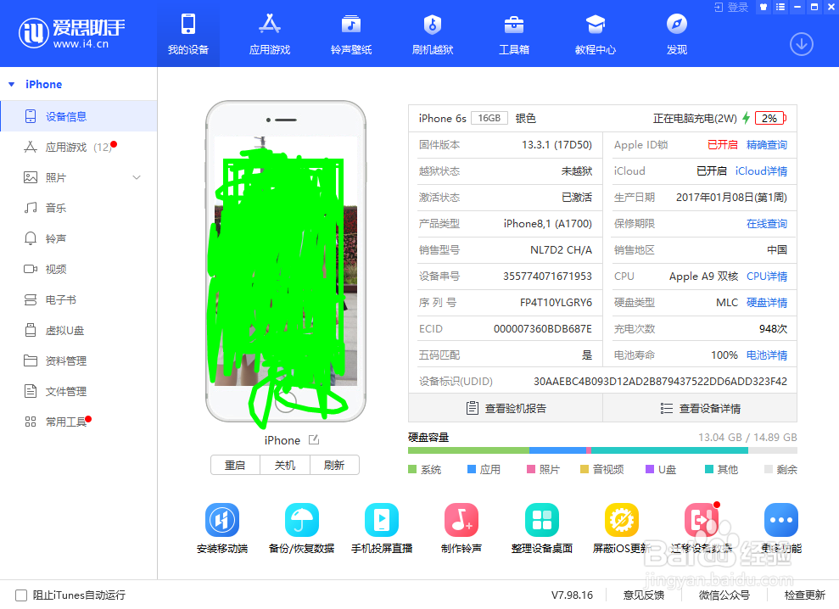Click the purple U盘 legend swatch
Image resolution: width=839 pixels, height=609 pixels.
[650, 469]
